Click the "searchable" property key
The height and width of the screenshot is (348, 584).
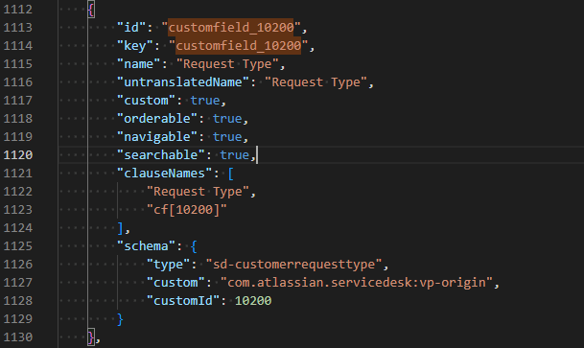tap(161, 155)
